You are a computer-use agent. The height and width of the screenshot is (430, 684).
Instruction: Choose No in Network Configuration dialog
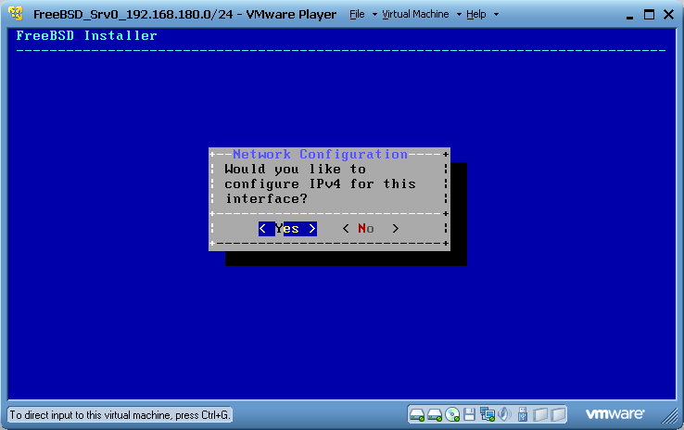[x=371, y=229]
